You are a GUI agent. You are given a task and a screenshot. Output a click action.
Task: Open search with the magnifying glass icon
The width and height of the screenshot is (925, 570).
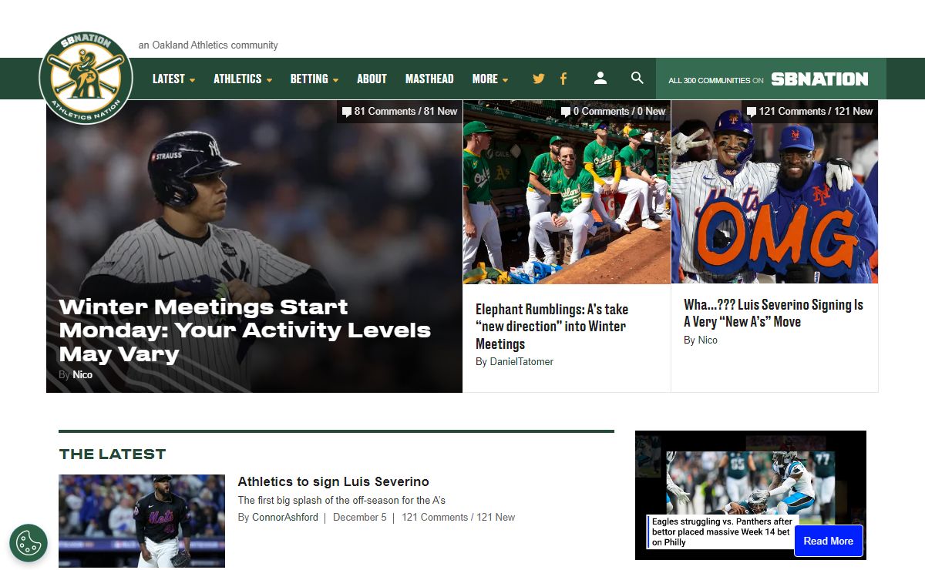(637, 78)
